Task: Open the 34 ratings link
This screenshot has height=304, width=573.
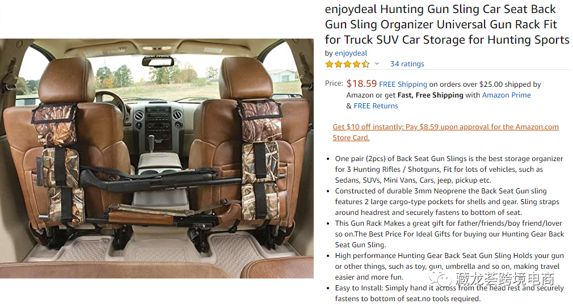Action: [x=407, y=64]
